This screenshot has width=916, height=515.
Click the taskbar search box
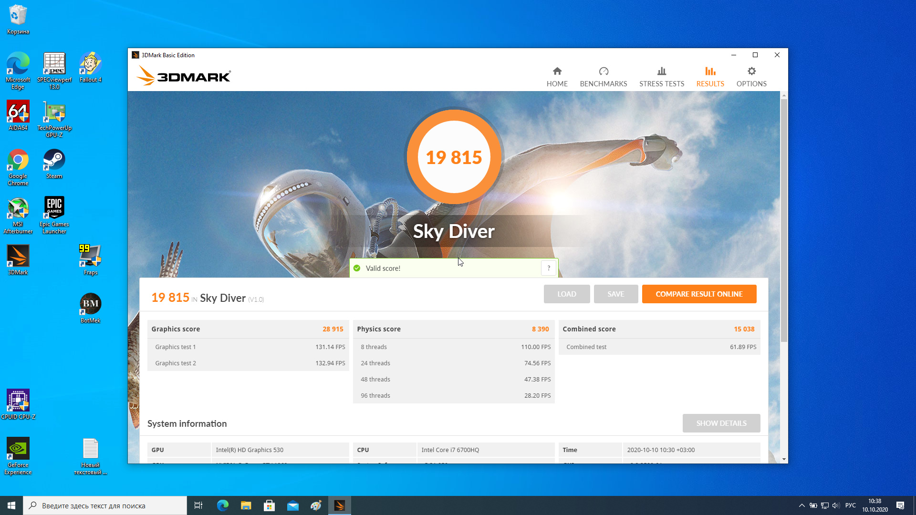(x=105, y=505)
